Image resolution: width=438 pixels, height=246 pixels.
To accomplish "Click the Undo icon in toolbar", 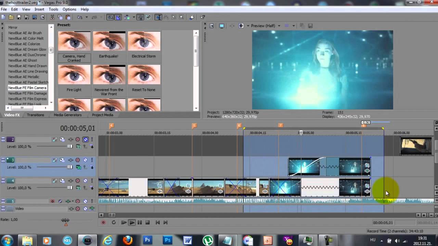I will [79, 17].
